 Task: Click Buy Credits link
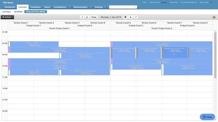[x=204, y=2]
